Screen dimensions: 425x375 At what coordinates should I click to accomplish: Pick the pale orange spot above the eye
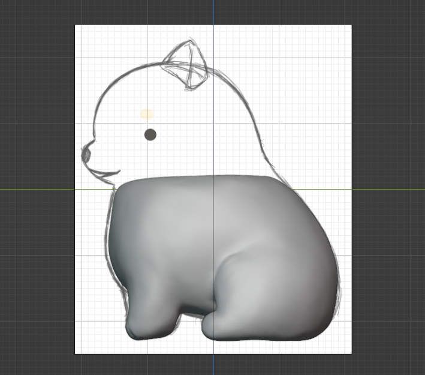tap(147, 113)
